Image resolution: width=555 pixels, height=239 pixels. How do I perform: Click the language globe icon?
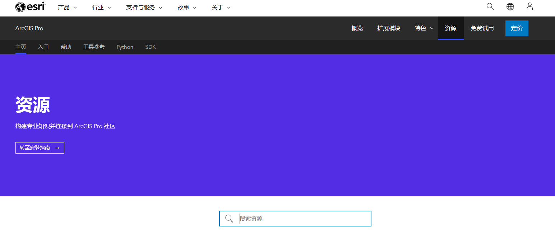(x=510, y=6)
